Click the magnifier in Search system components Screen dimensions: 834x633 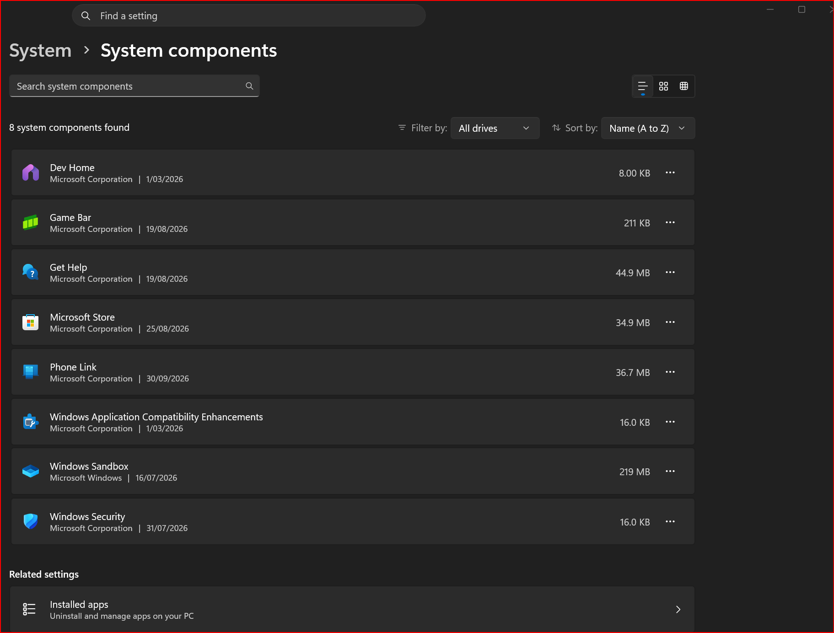click(x=249, y=86)
